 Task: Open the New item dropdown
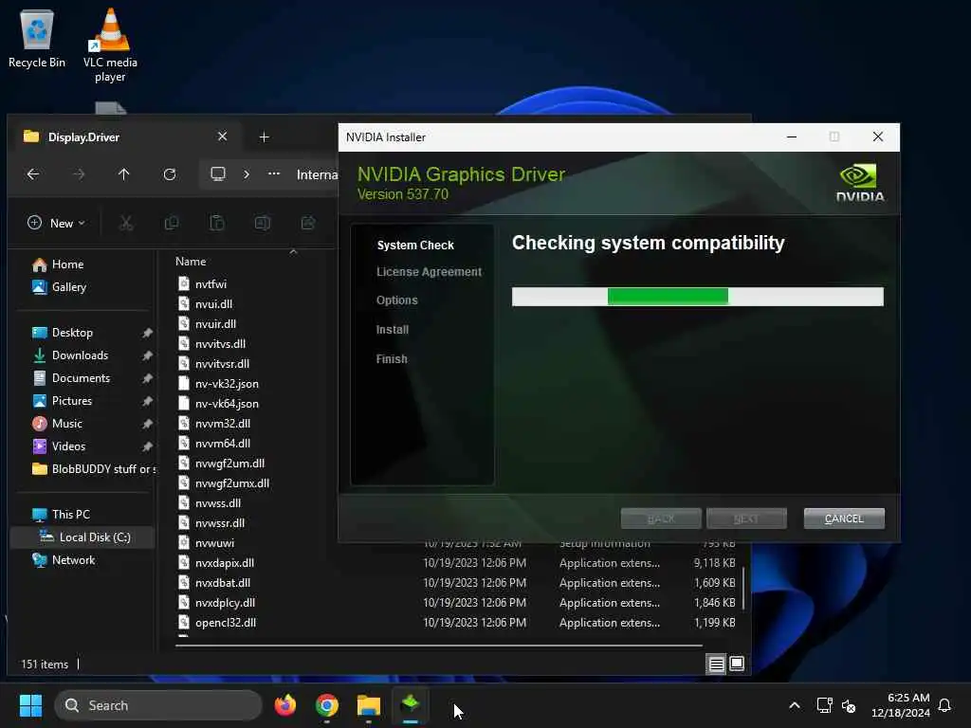point(56,223)
